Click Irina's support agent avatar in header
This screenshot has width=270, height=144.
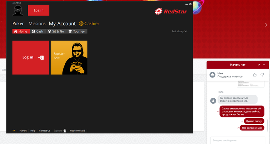tap(213, 75)
